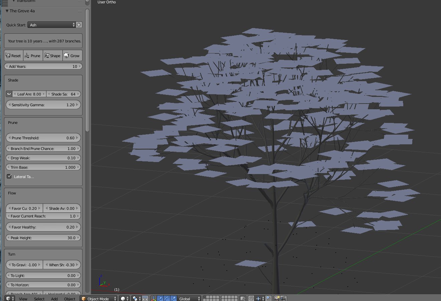
Task: Click the Prune button
Action: (x=33, y=56)
